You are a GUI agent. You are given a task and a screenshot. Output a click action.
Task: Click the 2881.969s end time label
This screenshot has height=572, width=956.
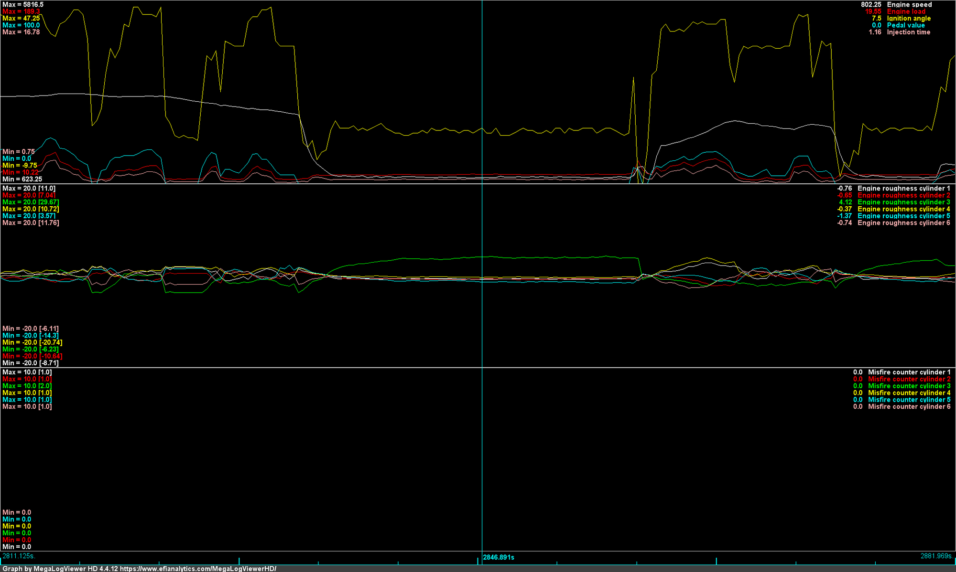tap(937, 556)
